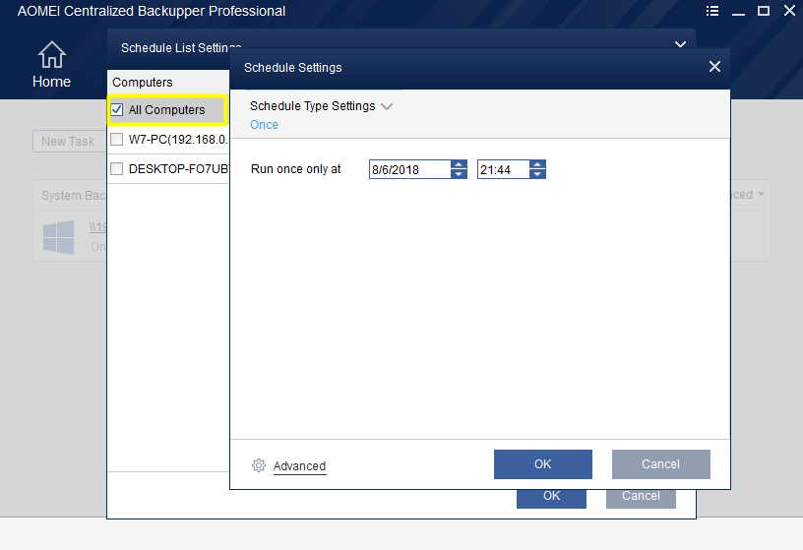Increase the run time with up arrow

pos(537,165)
